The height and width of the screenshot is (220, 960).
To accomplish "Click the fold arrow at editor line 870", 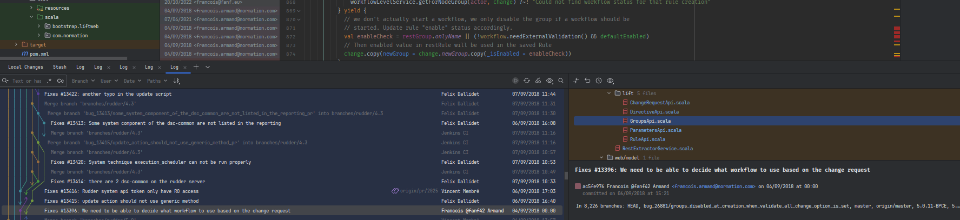I will click(299, 19).
